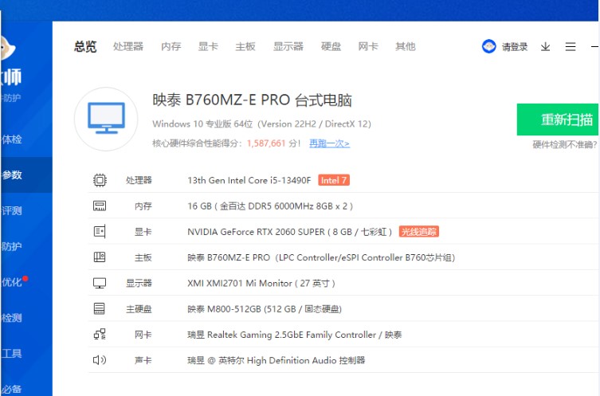Click the Intel 7 badge
This screenshot has height=396, width=600.
pyautogui.click(x=334, y=180)
